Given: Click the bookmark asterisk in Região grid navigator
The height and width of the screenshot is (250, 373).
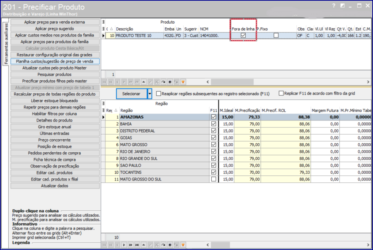Looking at the screenshot, I should coord(170,245).
